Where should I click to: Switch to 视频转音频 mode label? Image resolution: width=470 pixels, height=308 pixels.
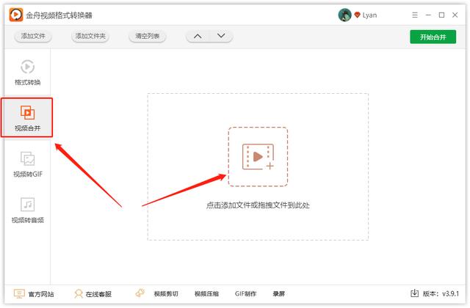[28, 220]
